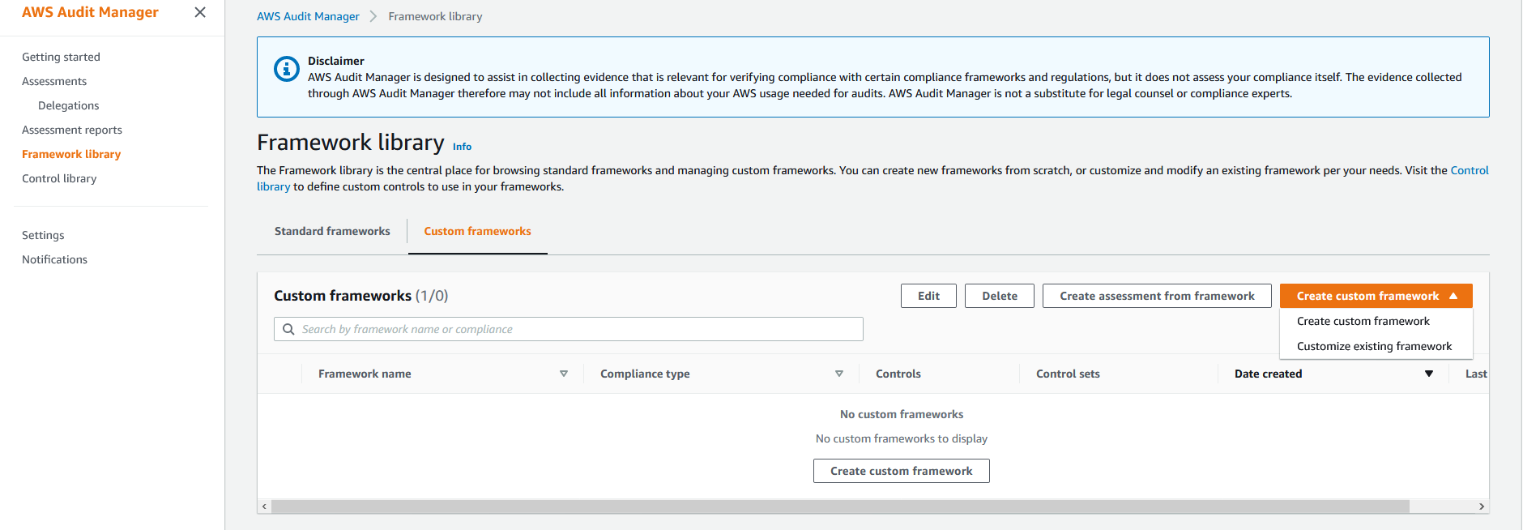Click the Controls column header
The image size is (1523, 530).
(x=898, y=374)
